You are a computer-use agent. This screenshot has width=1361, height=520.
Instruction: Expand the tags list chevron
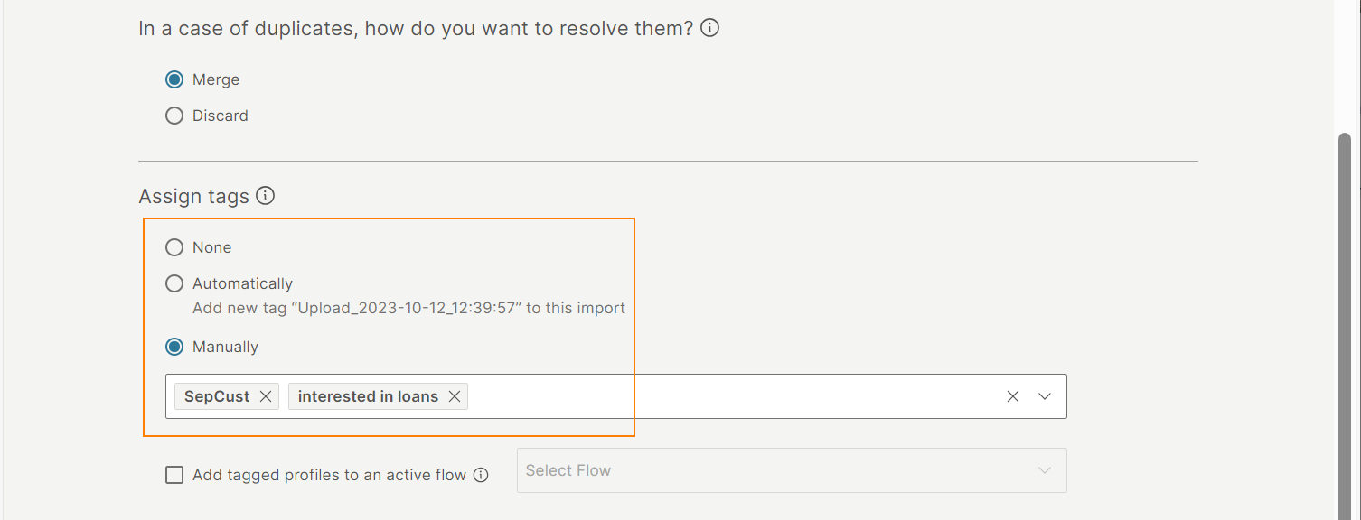click(1045, 396)
